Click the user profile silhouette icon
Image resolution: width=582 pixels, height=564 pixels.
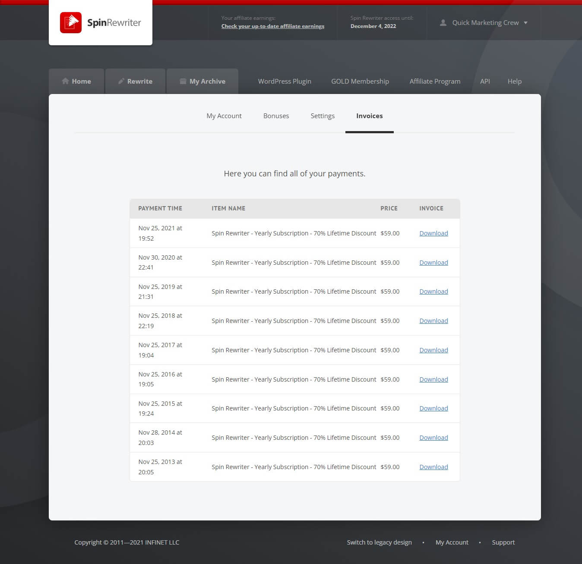443,22
